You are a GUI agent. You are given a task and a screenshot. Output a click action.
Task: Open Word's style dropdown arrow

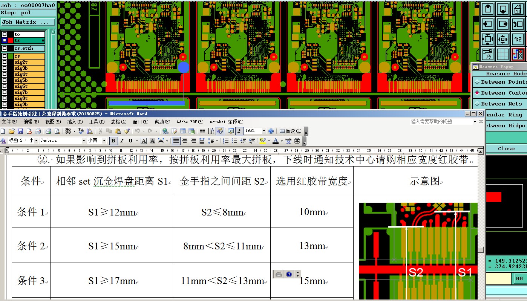(36, 141)
